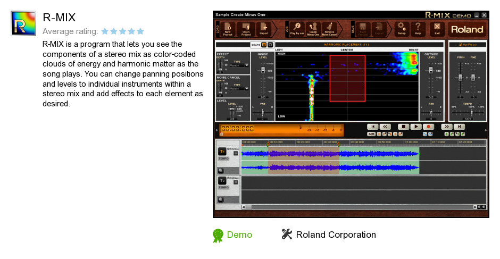Click the timeline scrollbar left arrow
Image resolution: width=500 pixels, height=259 pixels.
coord(244,207)
